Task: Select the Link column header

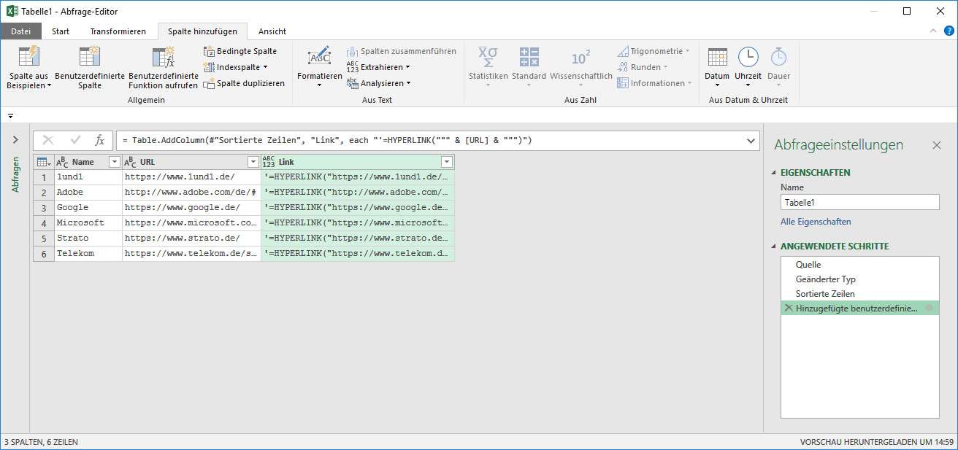Action: (x=358, y=162)
